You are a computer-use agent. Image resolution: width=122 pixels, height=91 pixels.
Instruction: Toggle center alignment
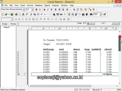pos(59,10)
